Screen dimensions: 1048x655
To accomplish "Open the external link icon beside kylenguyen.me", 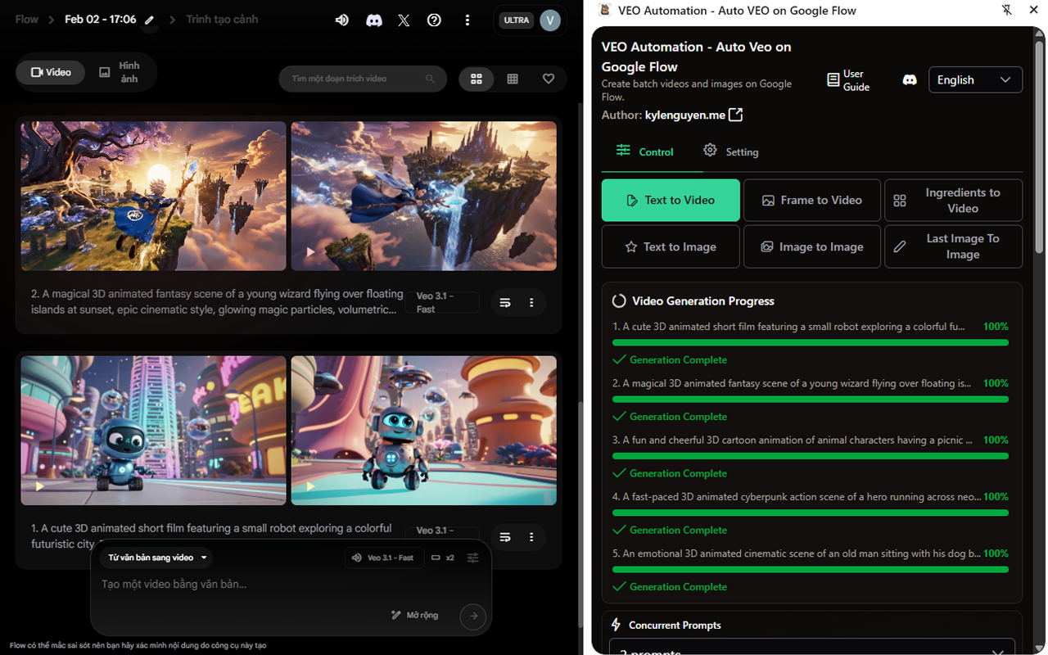I will (x=736, y=115).
